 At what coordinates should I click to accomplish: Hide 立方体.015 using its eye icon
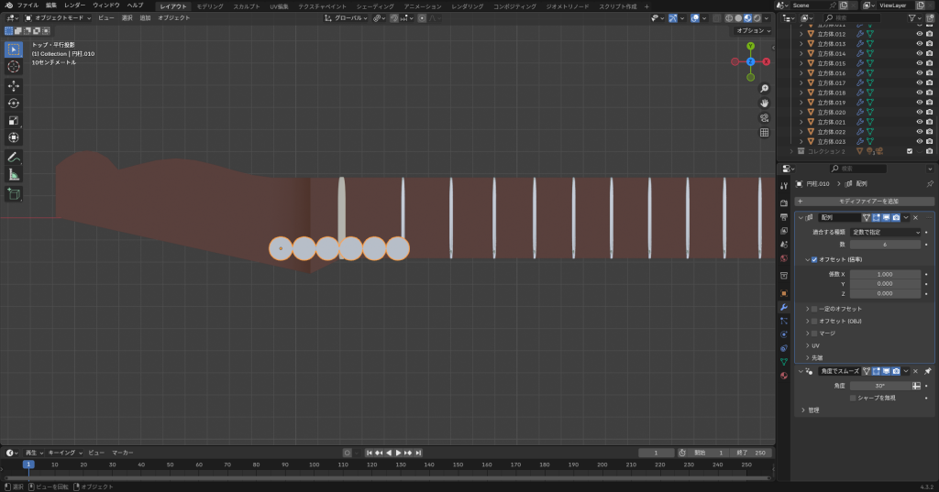point(919,63)
